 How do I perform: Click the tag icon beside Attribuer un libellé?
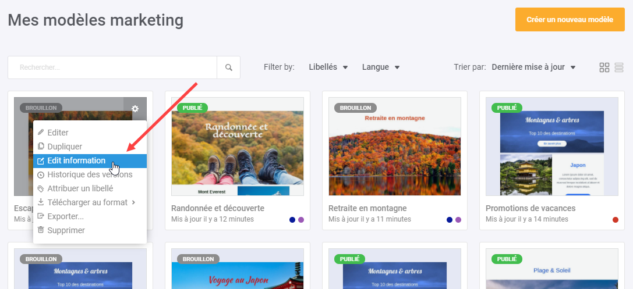[40, 188]
